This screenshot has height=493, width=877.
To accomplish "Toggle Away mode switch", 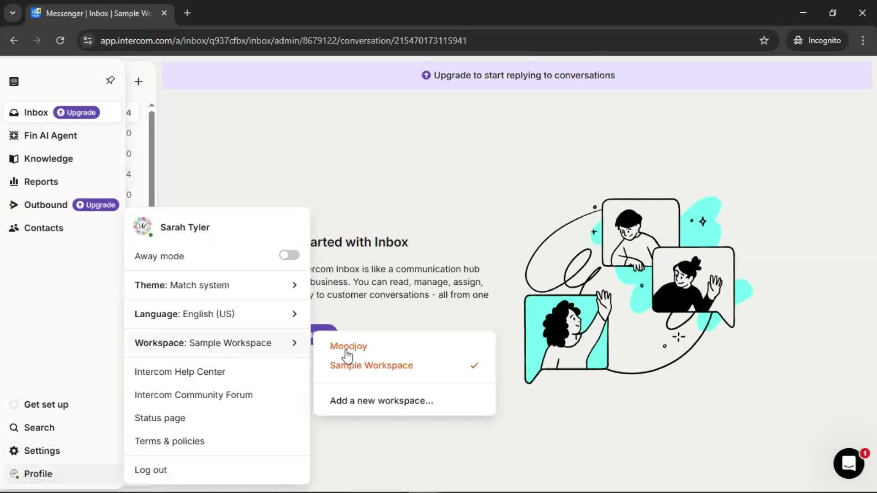I will pos(289,255).
